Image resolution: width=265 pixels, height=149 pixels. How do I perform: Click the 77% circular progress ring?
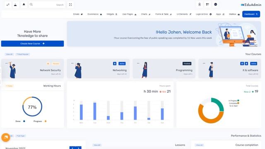click(x=32, y=106)
